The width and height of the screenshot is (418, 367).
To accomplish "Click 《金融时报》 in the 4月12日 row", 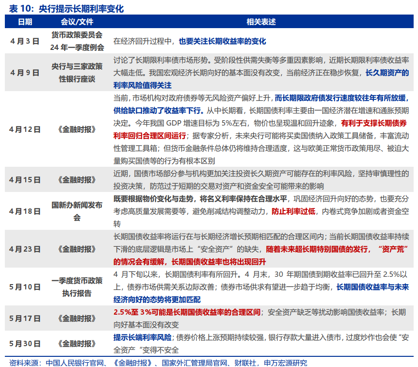I will point(77,129).
